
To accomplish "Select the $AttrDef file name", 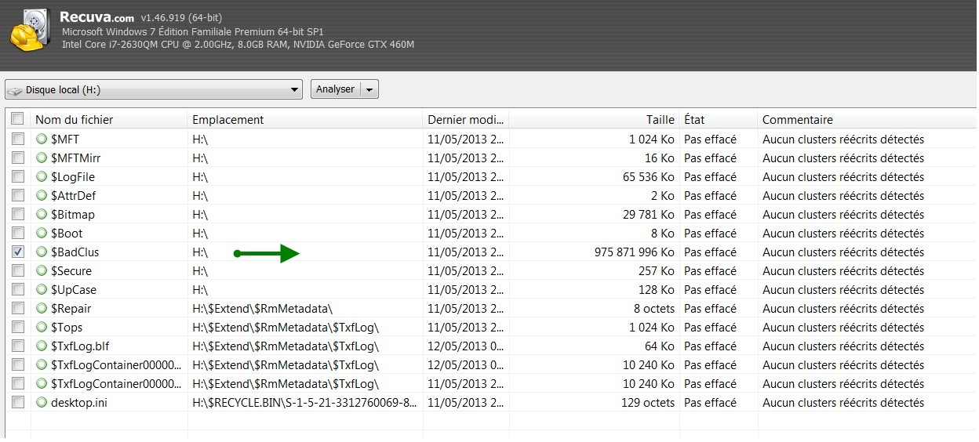I will 74,196.
